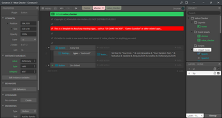Switch to the home layout tab
Viewport: 222px width, 118px height.
tap(87, 8)
